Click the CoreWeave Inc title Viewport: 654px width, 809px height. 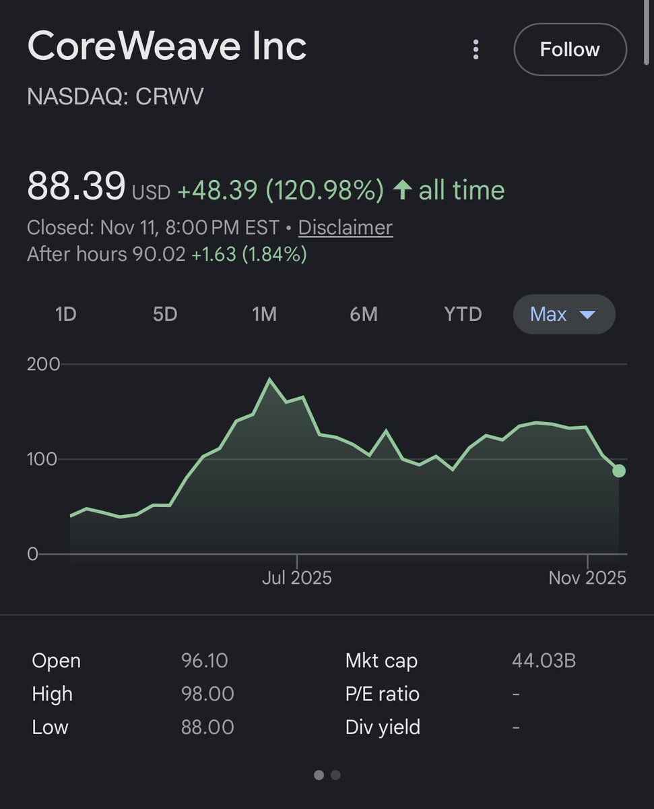[167, 47]
